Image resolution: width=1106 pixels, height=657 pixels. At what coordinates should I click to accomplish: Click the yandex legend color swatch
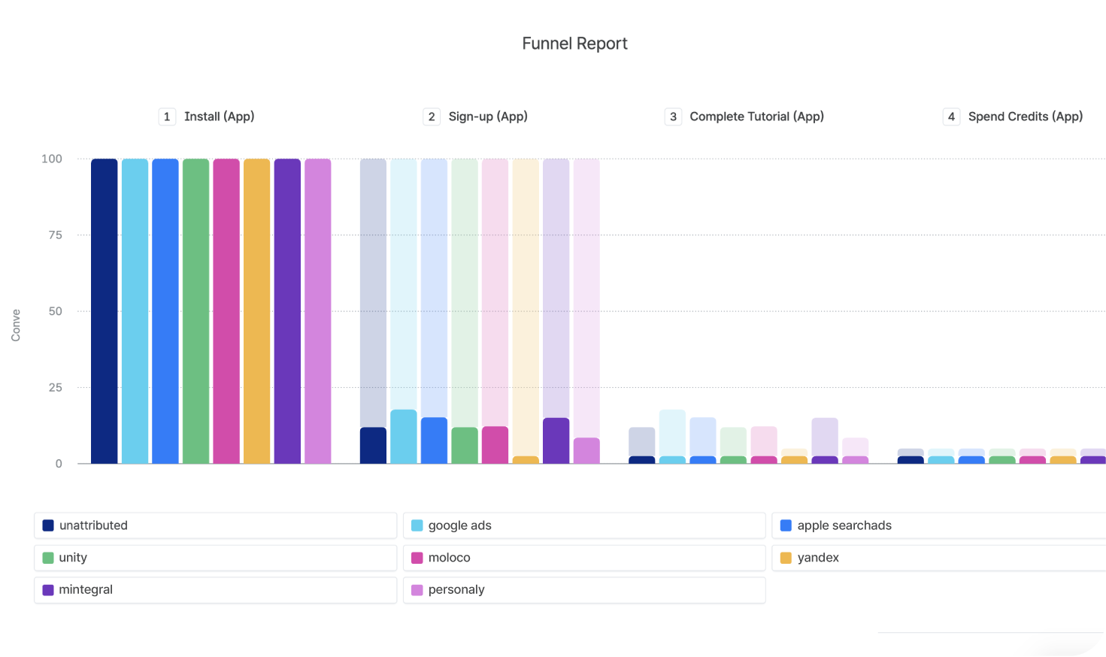tap(786, 558)
